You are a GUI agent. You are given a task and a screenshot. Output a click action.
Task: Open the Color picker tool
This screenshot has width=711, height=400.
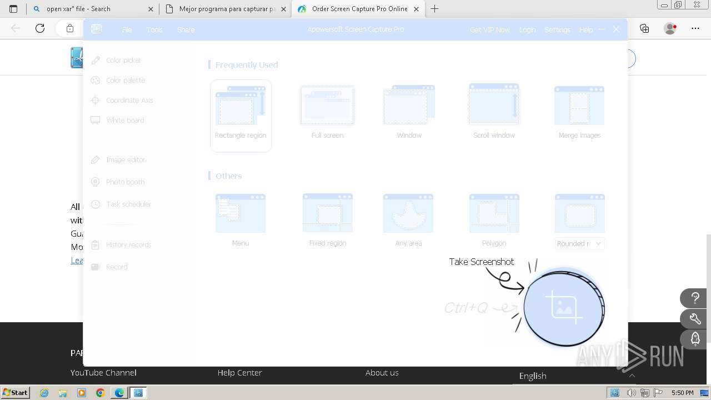pos(116,60)
